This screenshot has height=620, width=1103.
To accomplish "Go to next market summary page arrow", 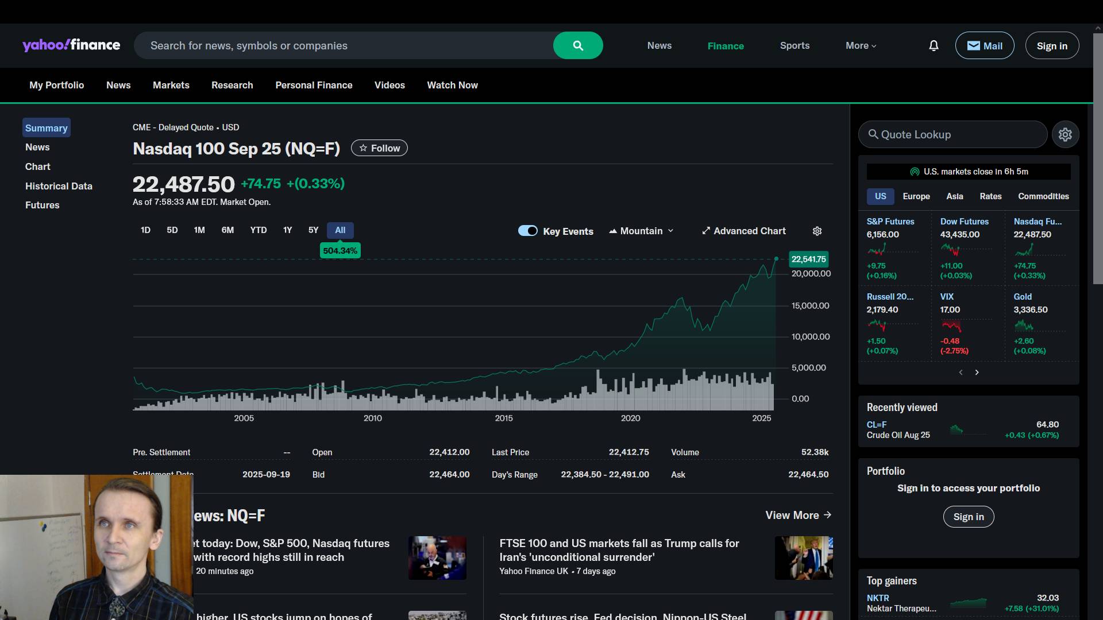I will pos(977,373).
